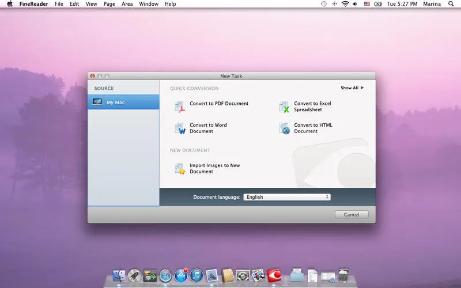
Task: Choose Convert to Word Document label
Action: coord(208,128)
